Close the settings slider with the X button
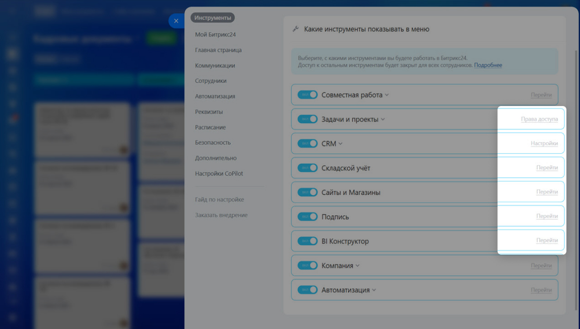Viewport: 580px width, 329px height. [176, 21]
